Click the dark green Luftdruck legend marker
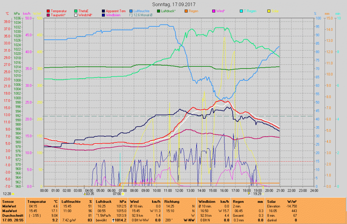The width and height of the screenshot is (347, 224). point(159,11)
